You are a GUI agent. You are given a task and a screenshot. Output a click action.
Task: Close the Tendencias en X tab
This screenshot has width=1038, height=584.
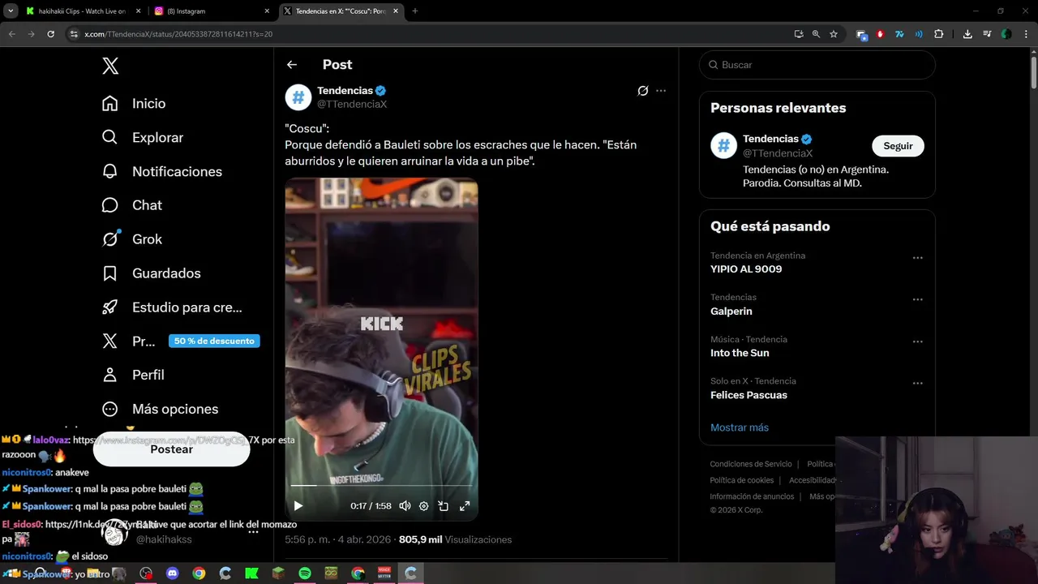pyautogui.click(x=396, y=11)
